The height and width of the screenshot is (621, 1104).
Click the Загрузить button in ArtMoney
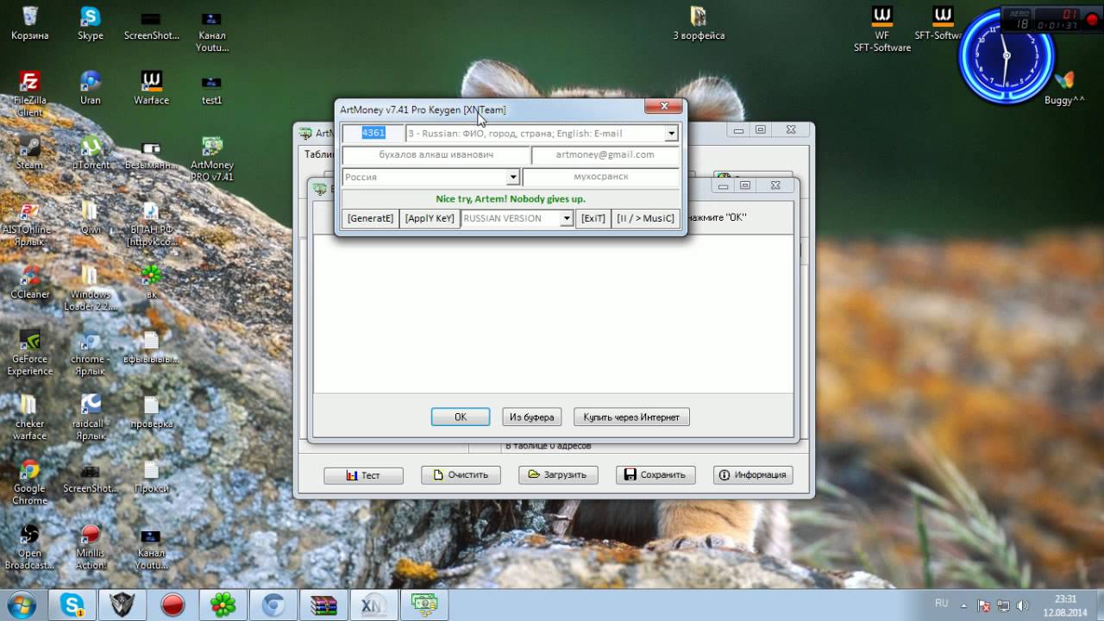click(558, 474)
